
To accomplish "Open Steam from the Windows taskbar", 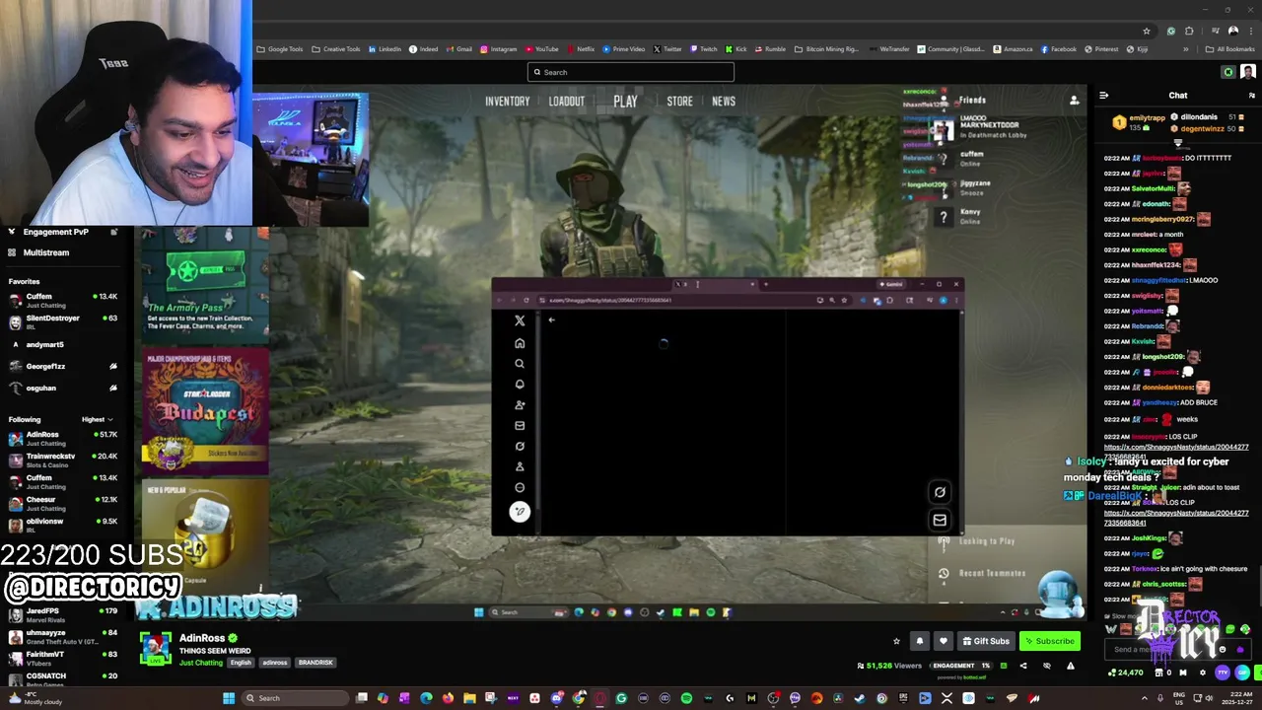I will point(860,698).
